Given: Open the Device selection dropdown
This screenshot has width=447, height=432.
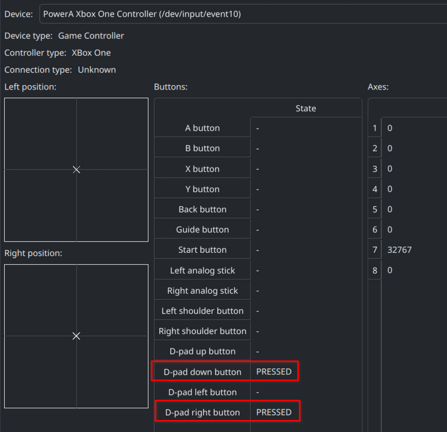Looking at the screenshot, I should [x=240, y=14].
